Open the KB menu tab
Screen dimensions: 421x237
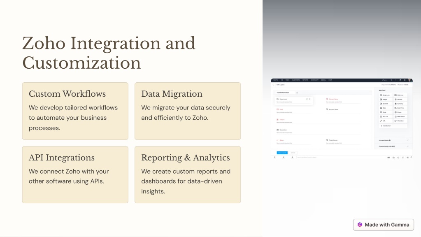tap(282, 80)
